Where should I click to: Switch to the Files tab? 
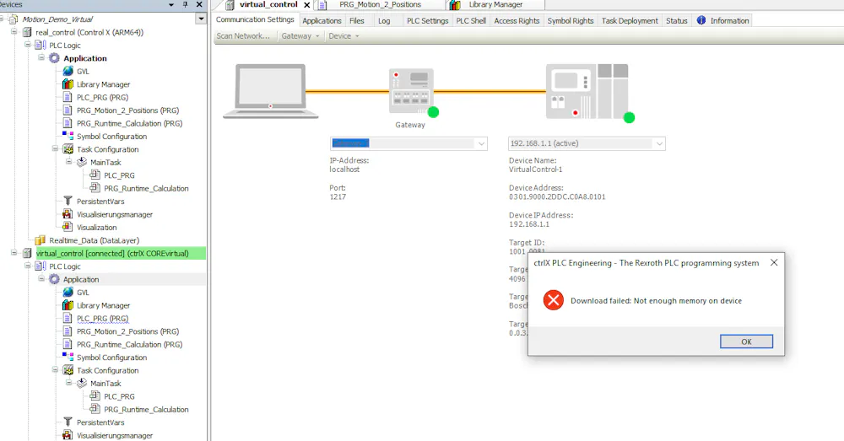pyautogui.click(x=356, y=20)
